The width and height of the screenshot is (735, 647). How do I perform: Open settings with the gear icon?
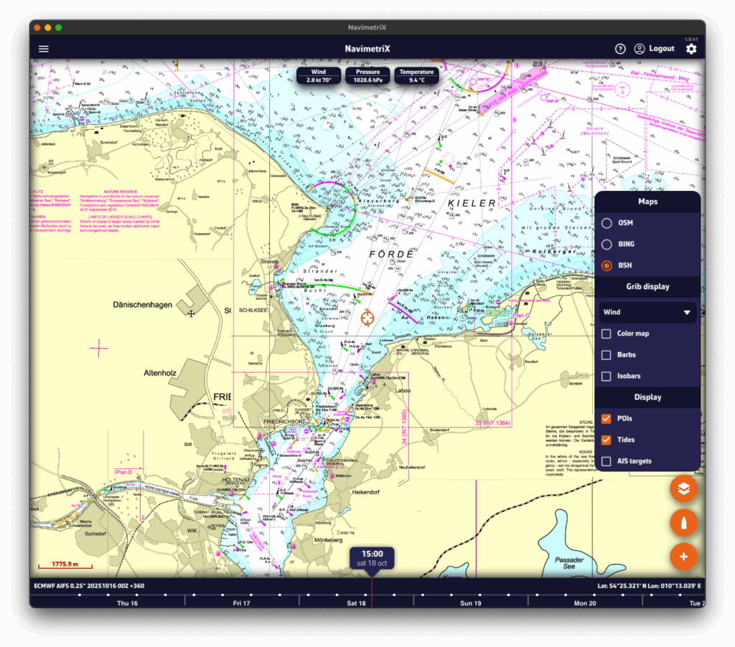pyautogui.click(x=690, y=49)
